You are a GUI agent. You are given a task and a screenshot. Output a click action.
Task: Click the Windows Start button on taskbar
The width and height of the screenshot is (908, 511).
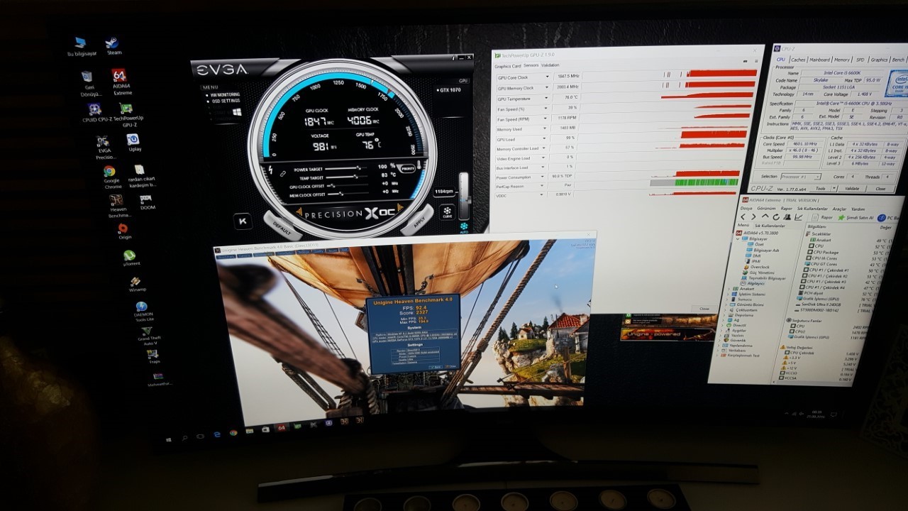coord(169,439)
